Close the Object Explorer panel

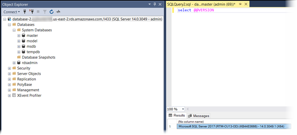pos(160,4)
